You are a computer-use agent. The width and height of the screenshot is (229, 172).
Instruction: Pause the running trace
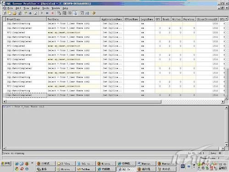point(47,13)
